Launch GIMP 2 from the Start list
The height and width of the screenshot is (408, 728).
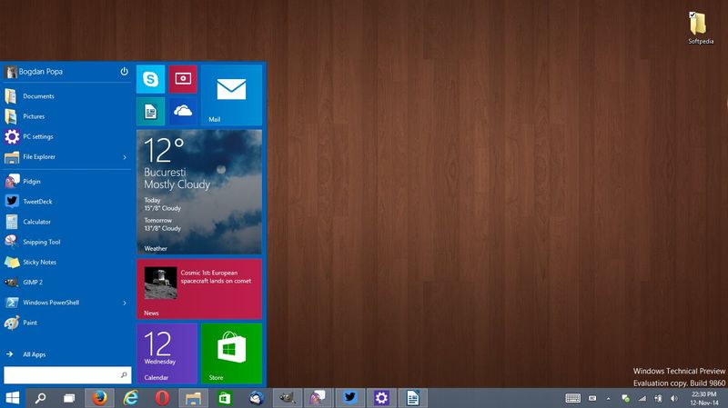coord(67,283)
